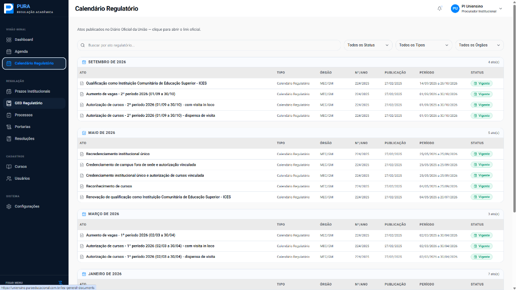The width and height of the screenshot is (516, 290).
Task: Open Calendário Regulatório in the sidebar
Action: coord(34,63)
